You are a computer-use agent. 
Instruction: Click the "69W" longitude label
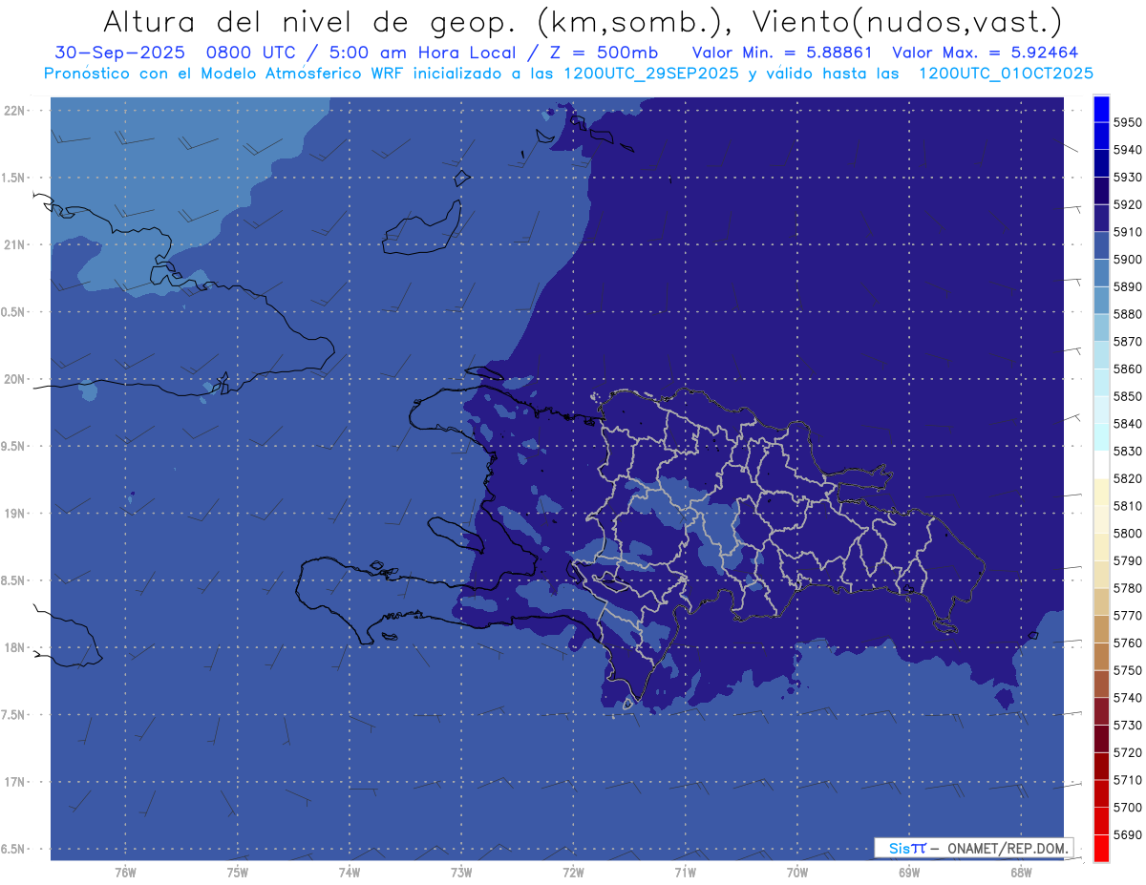click(x=909, y=873)
